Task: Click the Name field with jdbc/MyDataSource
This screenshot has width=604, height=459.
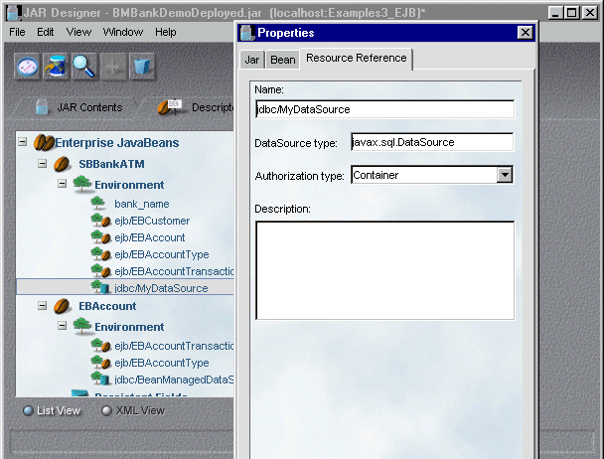Action: pyautogui.click(x=384, y=109)
